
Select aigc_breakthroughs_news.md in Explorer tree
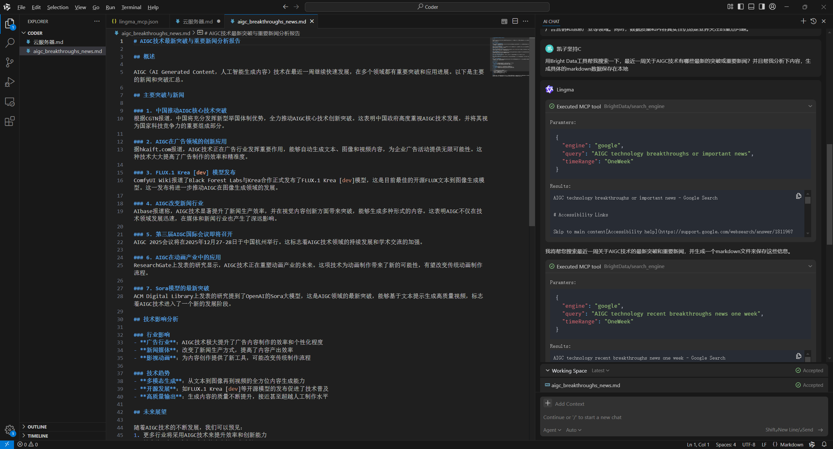click(x=62, y=51)
